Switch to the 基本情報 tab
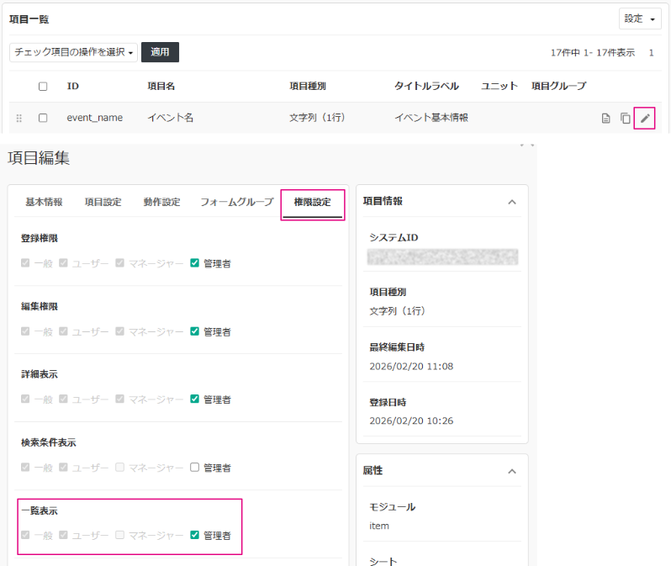Image resolution: width=671 pixels, height=566 pixels. pos(44,202)
